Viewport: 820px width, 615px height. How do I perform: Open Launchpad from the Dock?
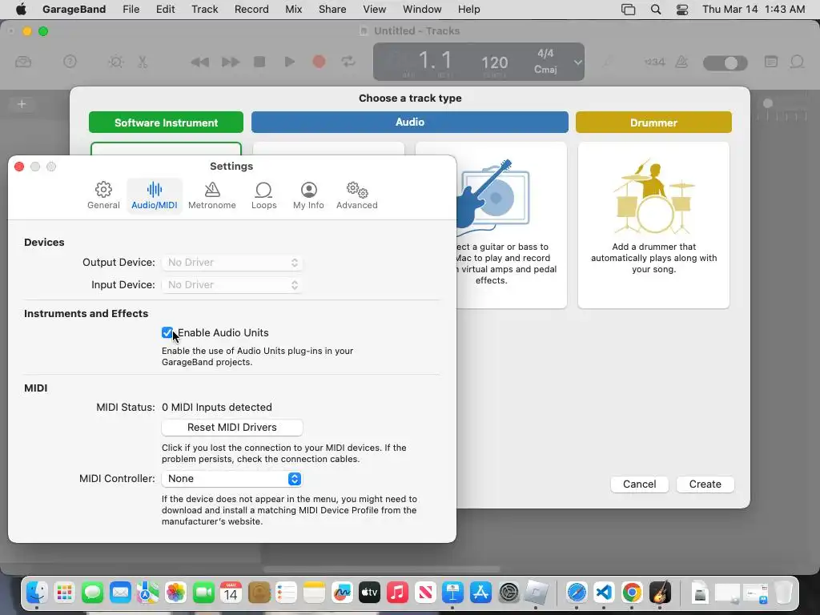click(64, 593)
